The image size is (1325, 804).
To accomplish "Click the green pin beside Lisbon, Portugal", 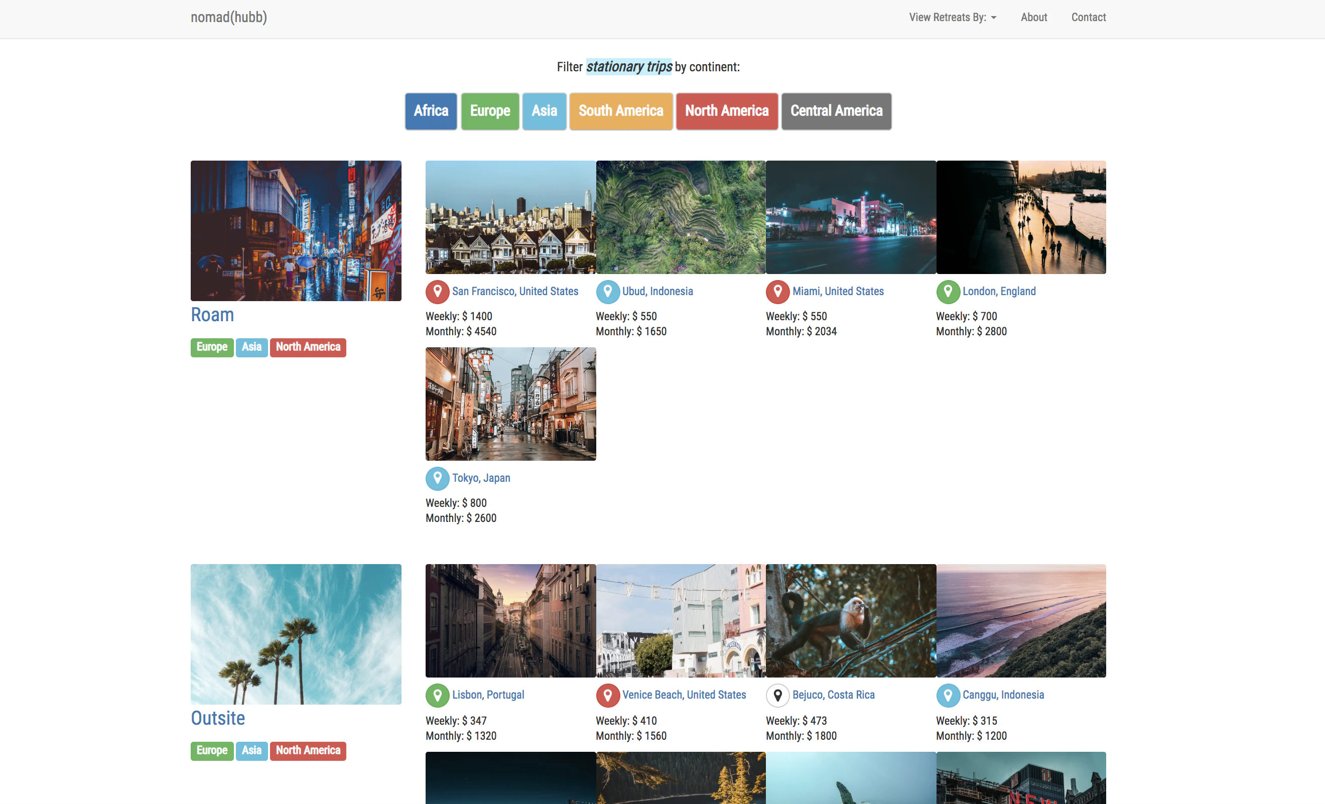I will point(437,695).
